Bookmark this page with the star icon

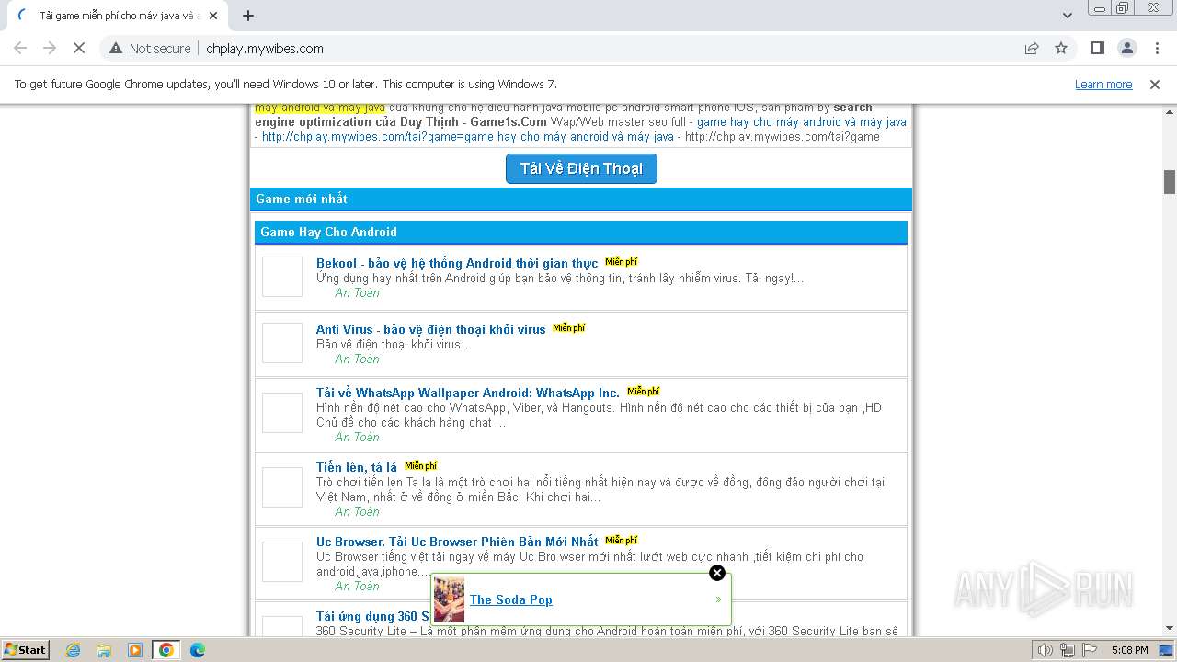(1061, 49)
